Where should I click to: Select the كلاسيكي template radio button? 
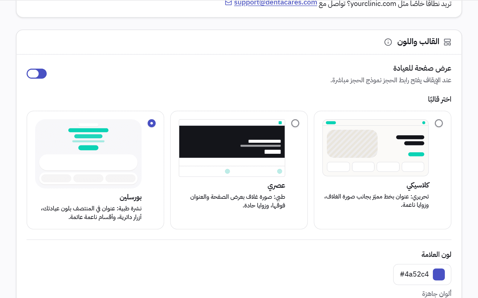pos(439,123)
